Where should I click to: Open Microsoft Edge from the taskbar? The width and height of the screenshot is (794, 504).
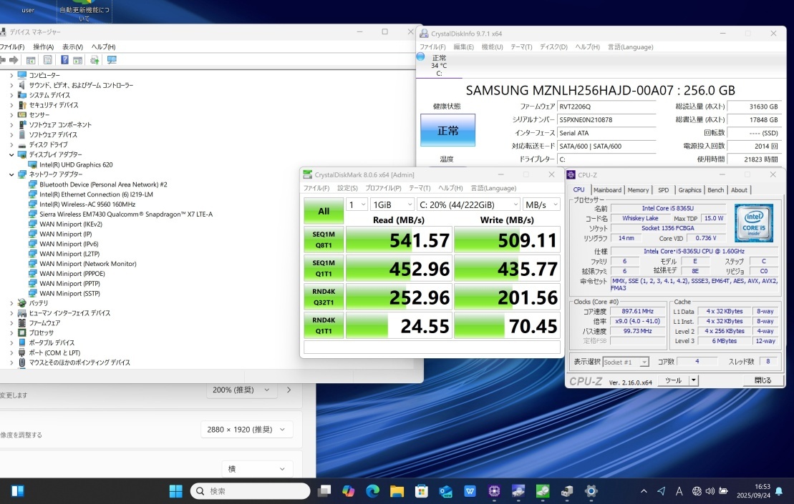(x=373, y=491)
